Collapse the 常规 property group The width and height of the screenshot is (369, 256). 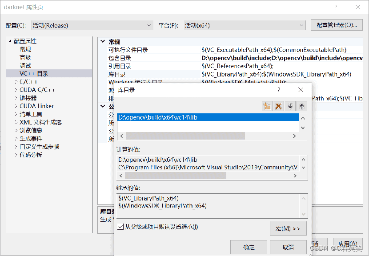103,42
